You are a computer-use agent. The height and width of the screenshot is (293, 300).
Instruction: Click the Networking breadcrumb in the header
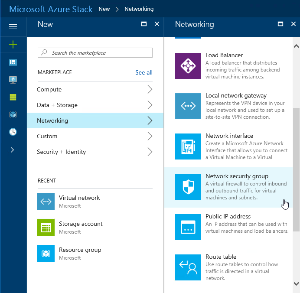pos(139,9)
